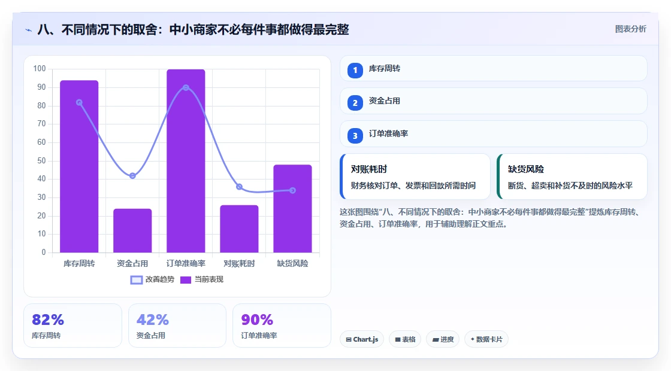This screenshot has height=371, width=671.
Task: Click the summary paragraph starting 这张图围绕
Action: pos(491,218)
